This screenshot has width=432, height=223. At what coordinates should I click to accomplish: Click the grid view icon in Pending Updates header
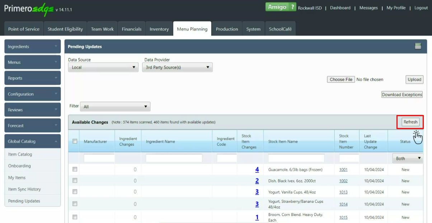pos(418,46)
